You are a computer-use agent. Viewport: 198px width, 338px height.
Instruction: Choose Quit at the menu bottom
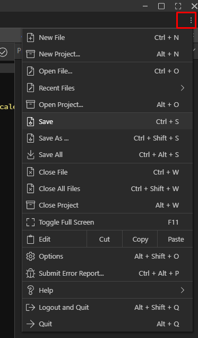pyautogui.click(x=107, y=324)
